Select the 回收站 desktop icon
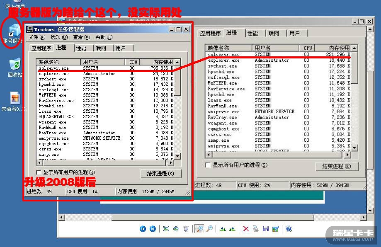Image resolution: width=381 pixels, height=247 pixels. click(15, 68)
